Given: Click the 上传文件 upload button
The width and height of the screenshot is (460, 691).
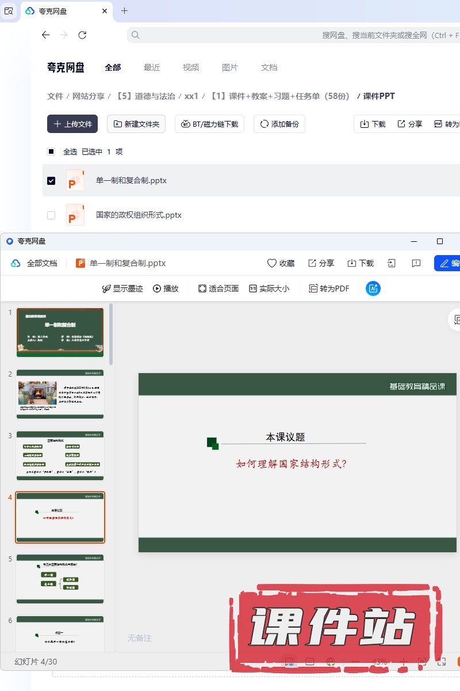Looking at the screenshot, I should [x=72, y=124].
